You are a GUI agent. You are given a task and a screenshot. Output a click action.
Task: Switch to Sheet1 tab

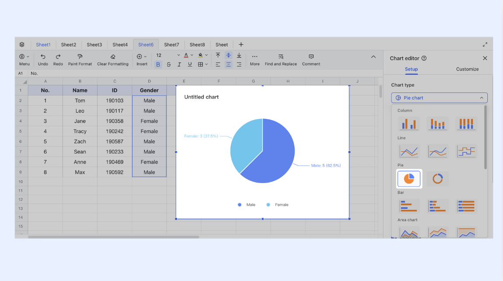(x=43, y=45)
